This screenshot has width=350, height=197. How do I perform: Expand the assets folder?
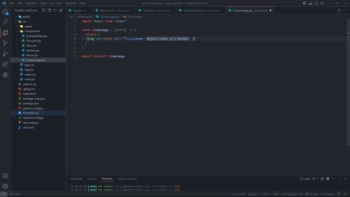pos(17,26)
